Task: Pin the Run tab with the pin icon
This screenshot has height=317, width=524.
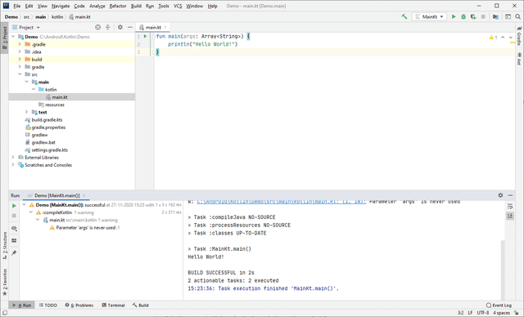Action: tap(14, 253)
